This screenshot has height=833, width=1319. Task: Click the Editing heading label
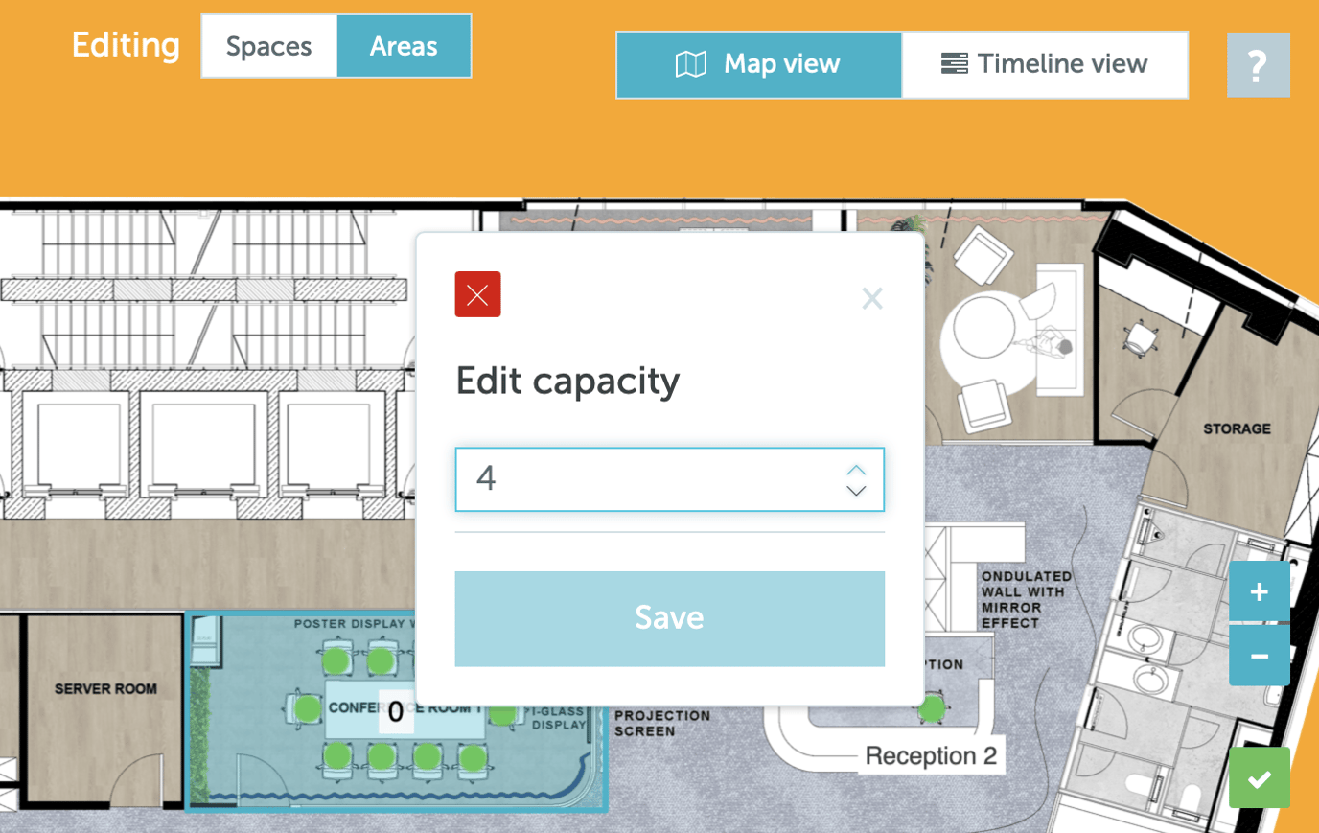125,45
